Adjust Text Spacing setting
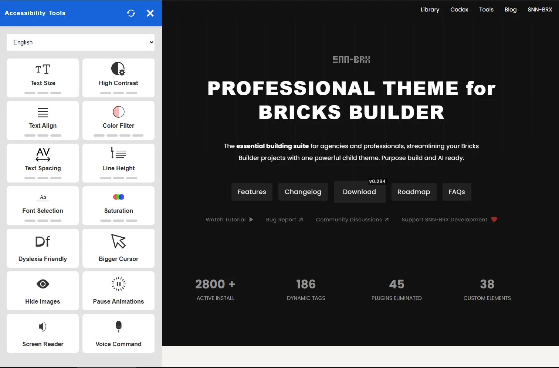Image resolution: width=559 pixels, height=368 pixels. click(43, 163)
